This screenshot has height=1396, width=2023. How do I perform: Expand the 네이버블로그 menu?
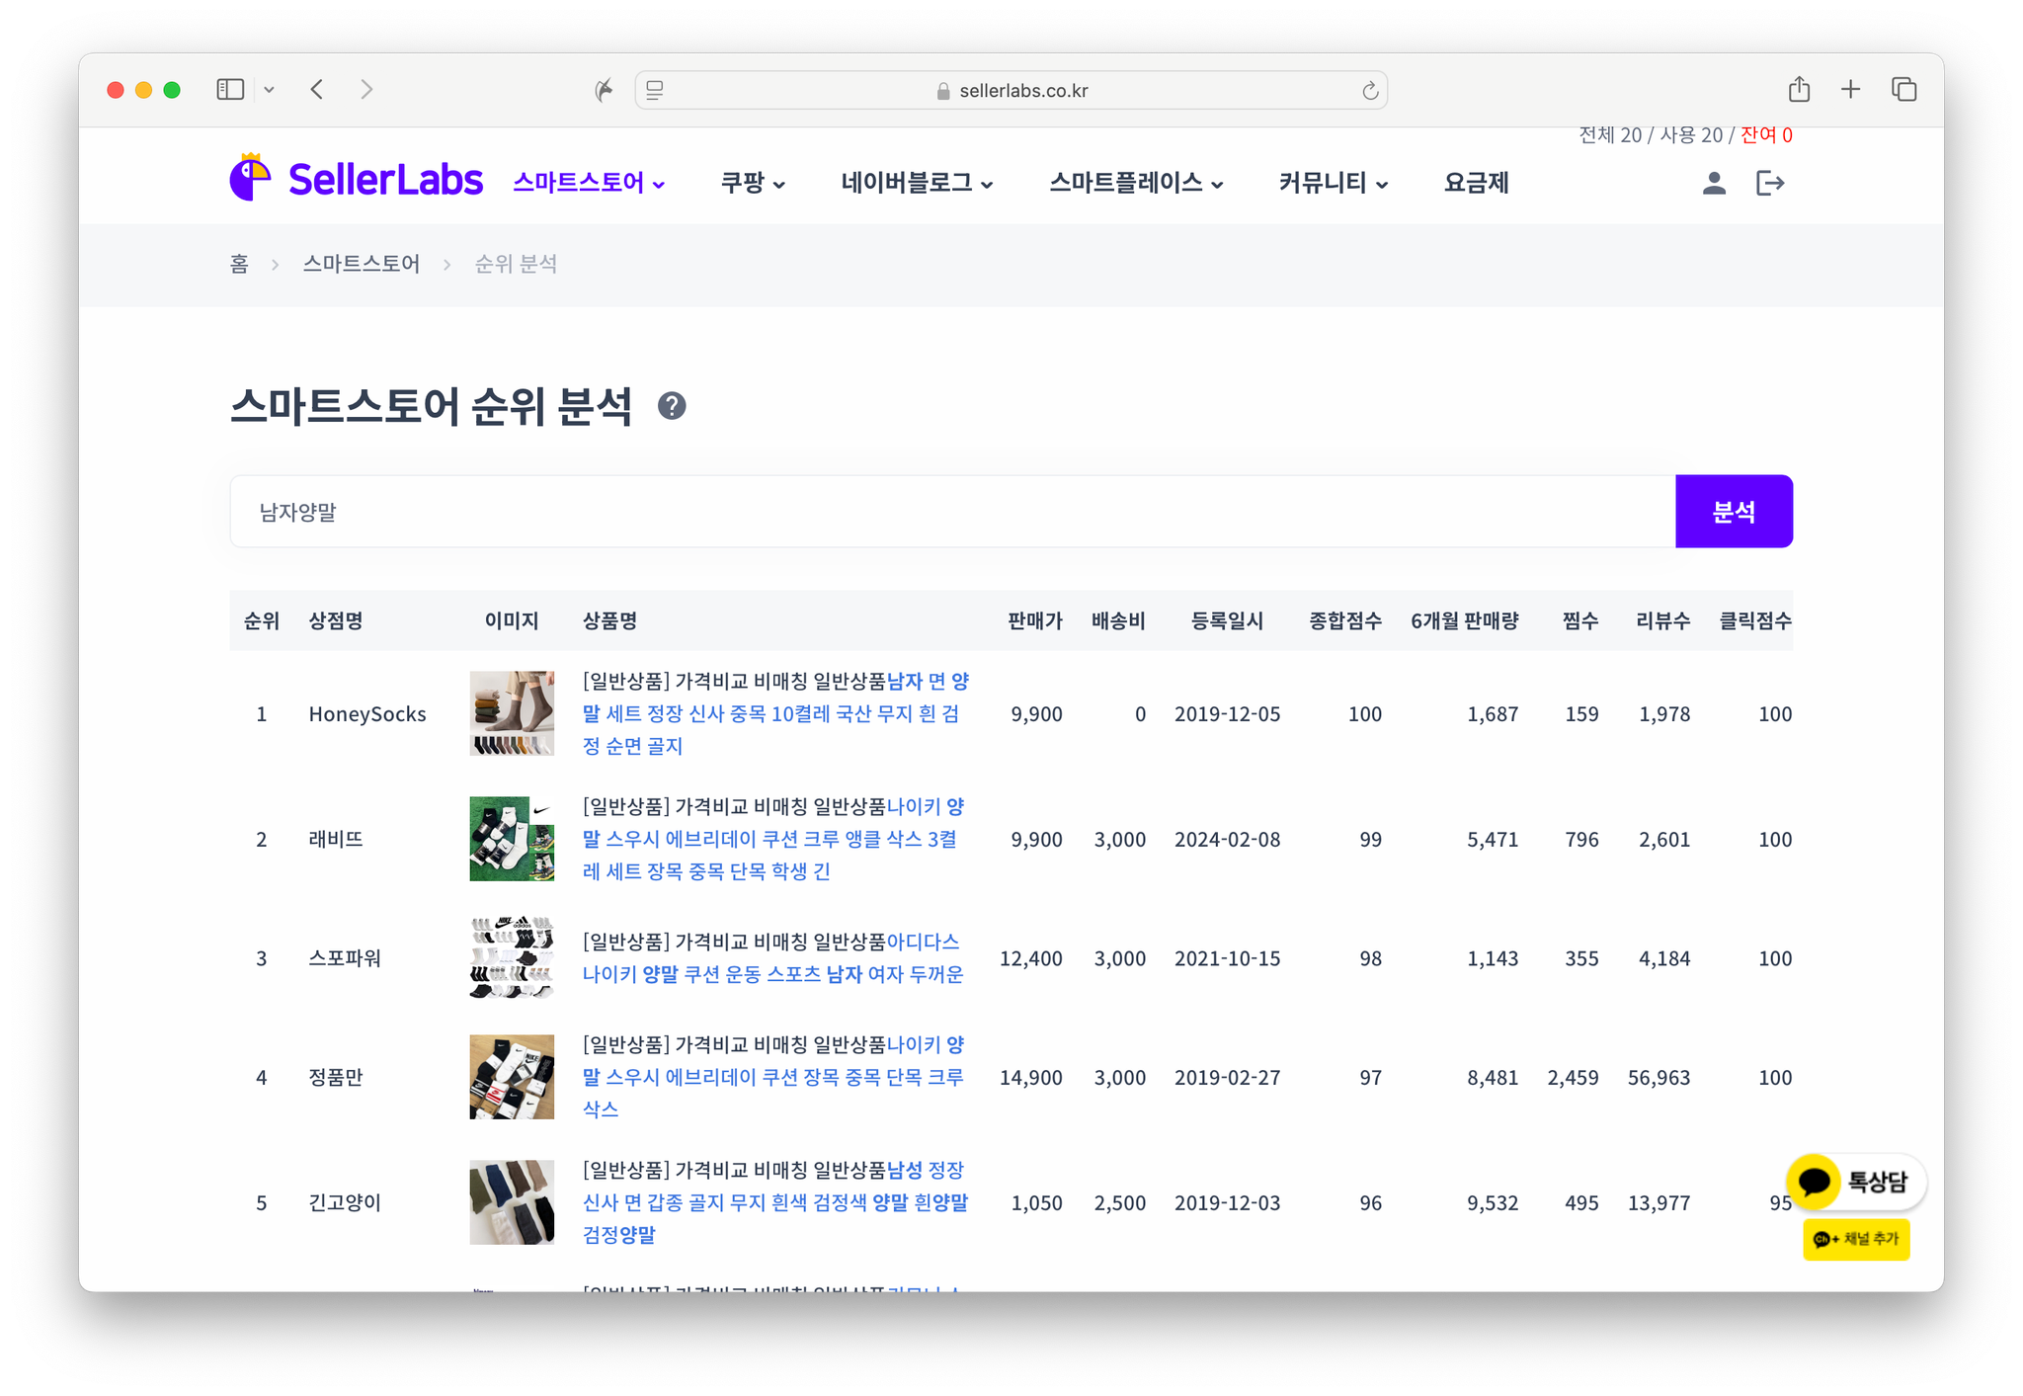917,183
